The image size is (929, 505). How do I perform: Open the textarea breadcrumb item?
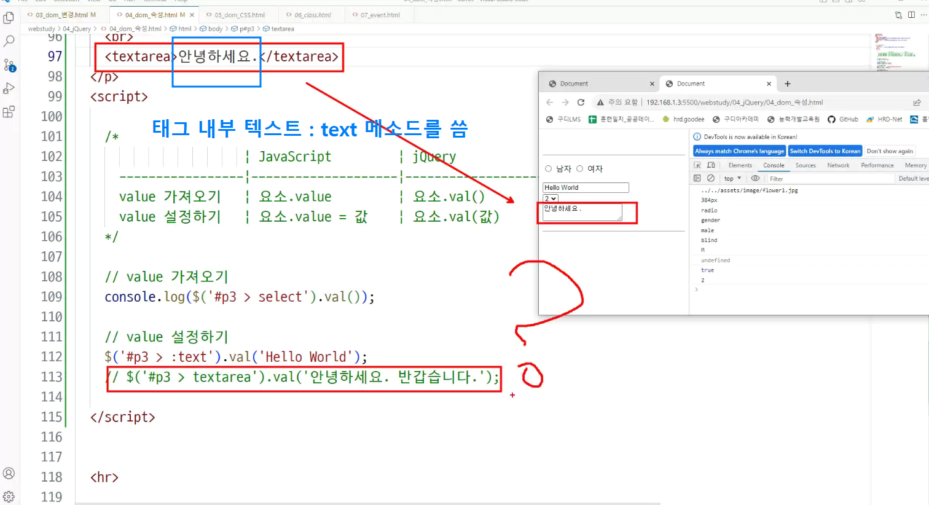coord(278,29)
